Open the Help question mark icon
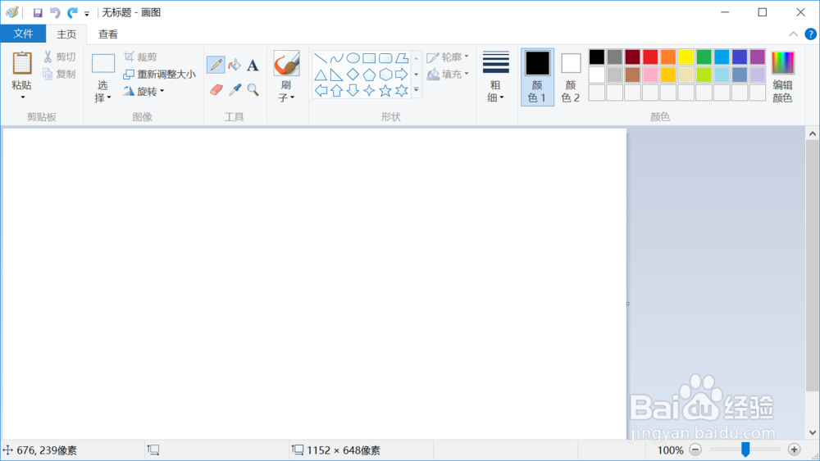The width and height of the screenshot is (820, 461). (810, 34)
